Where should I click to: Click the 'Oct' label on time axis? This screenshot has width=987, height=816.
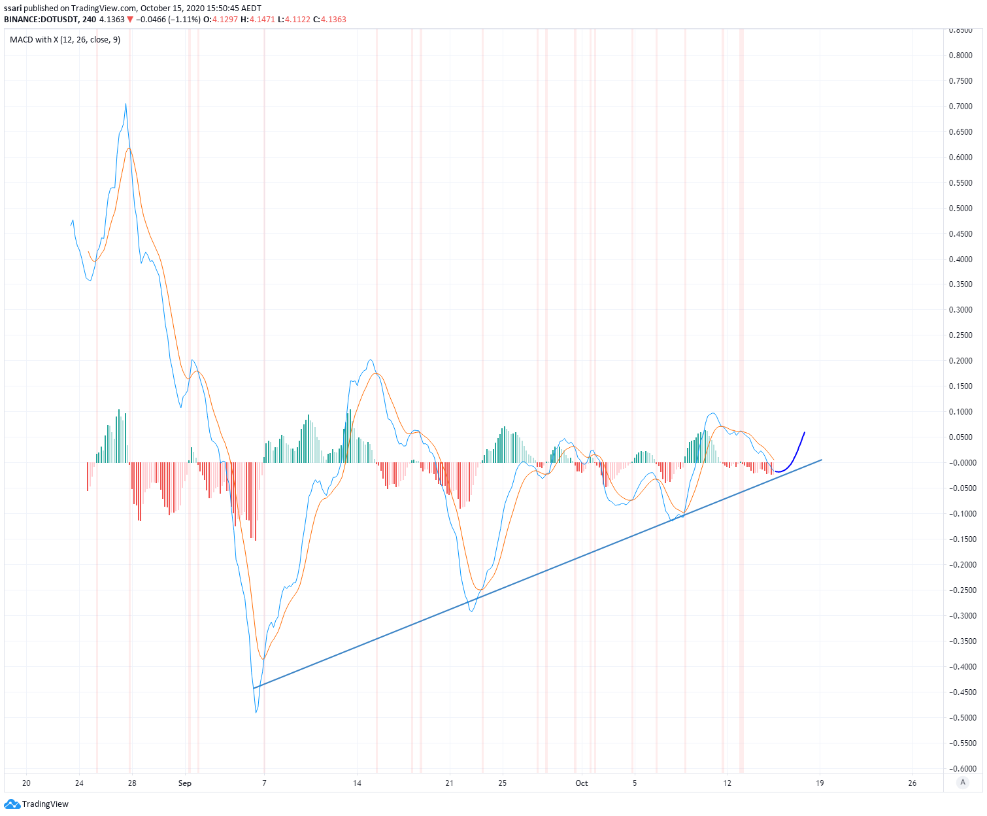coord(582,783)
